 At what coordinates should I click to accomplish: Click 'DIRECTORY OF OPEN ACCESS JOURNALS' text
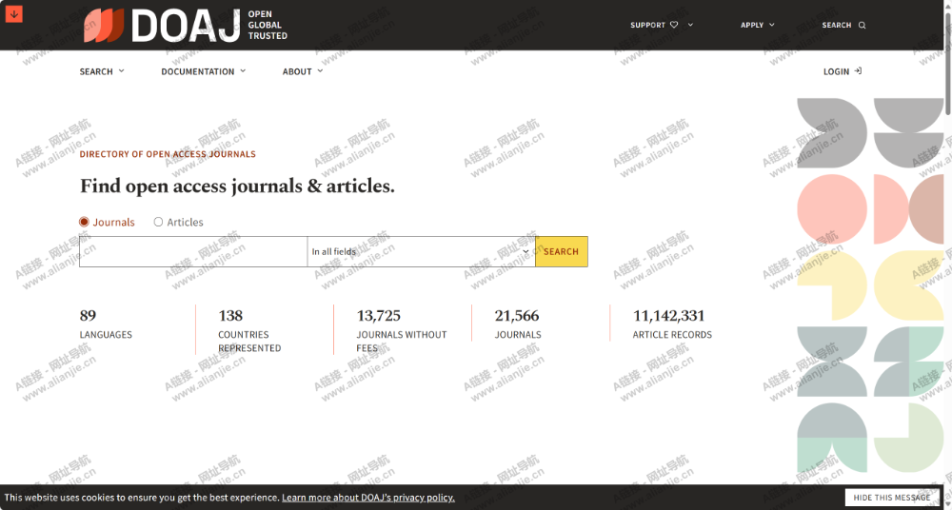(x=168, y=154)
